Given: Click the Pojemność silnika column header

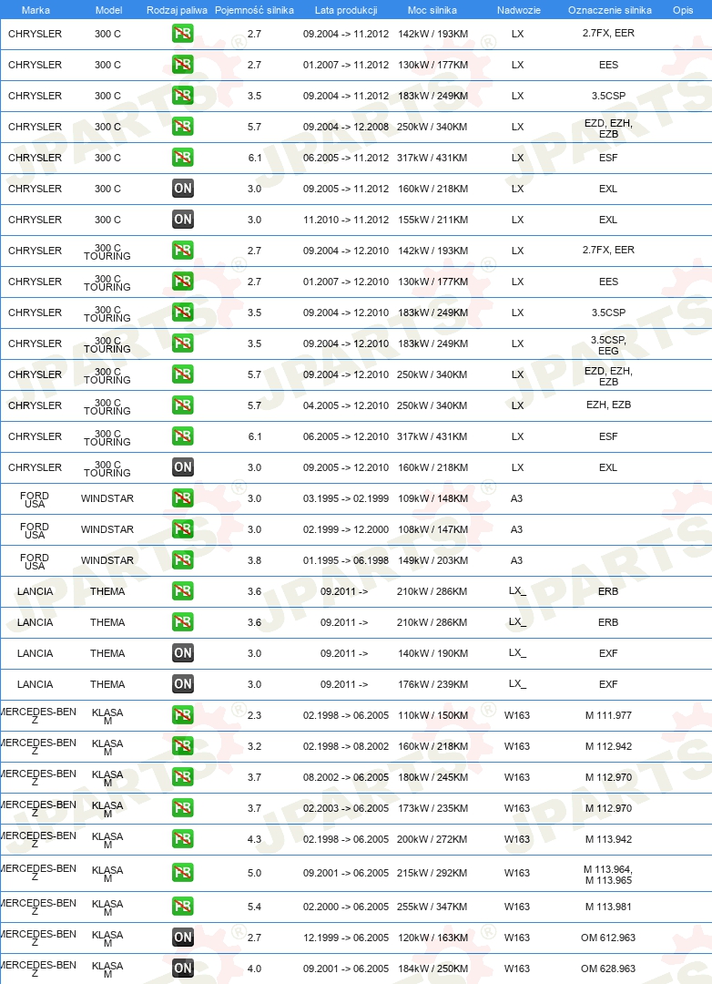Looking at the screenshot, I should point(254,10).
